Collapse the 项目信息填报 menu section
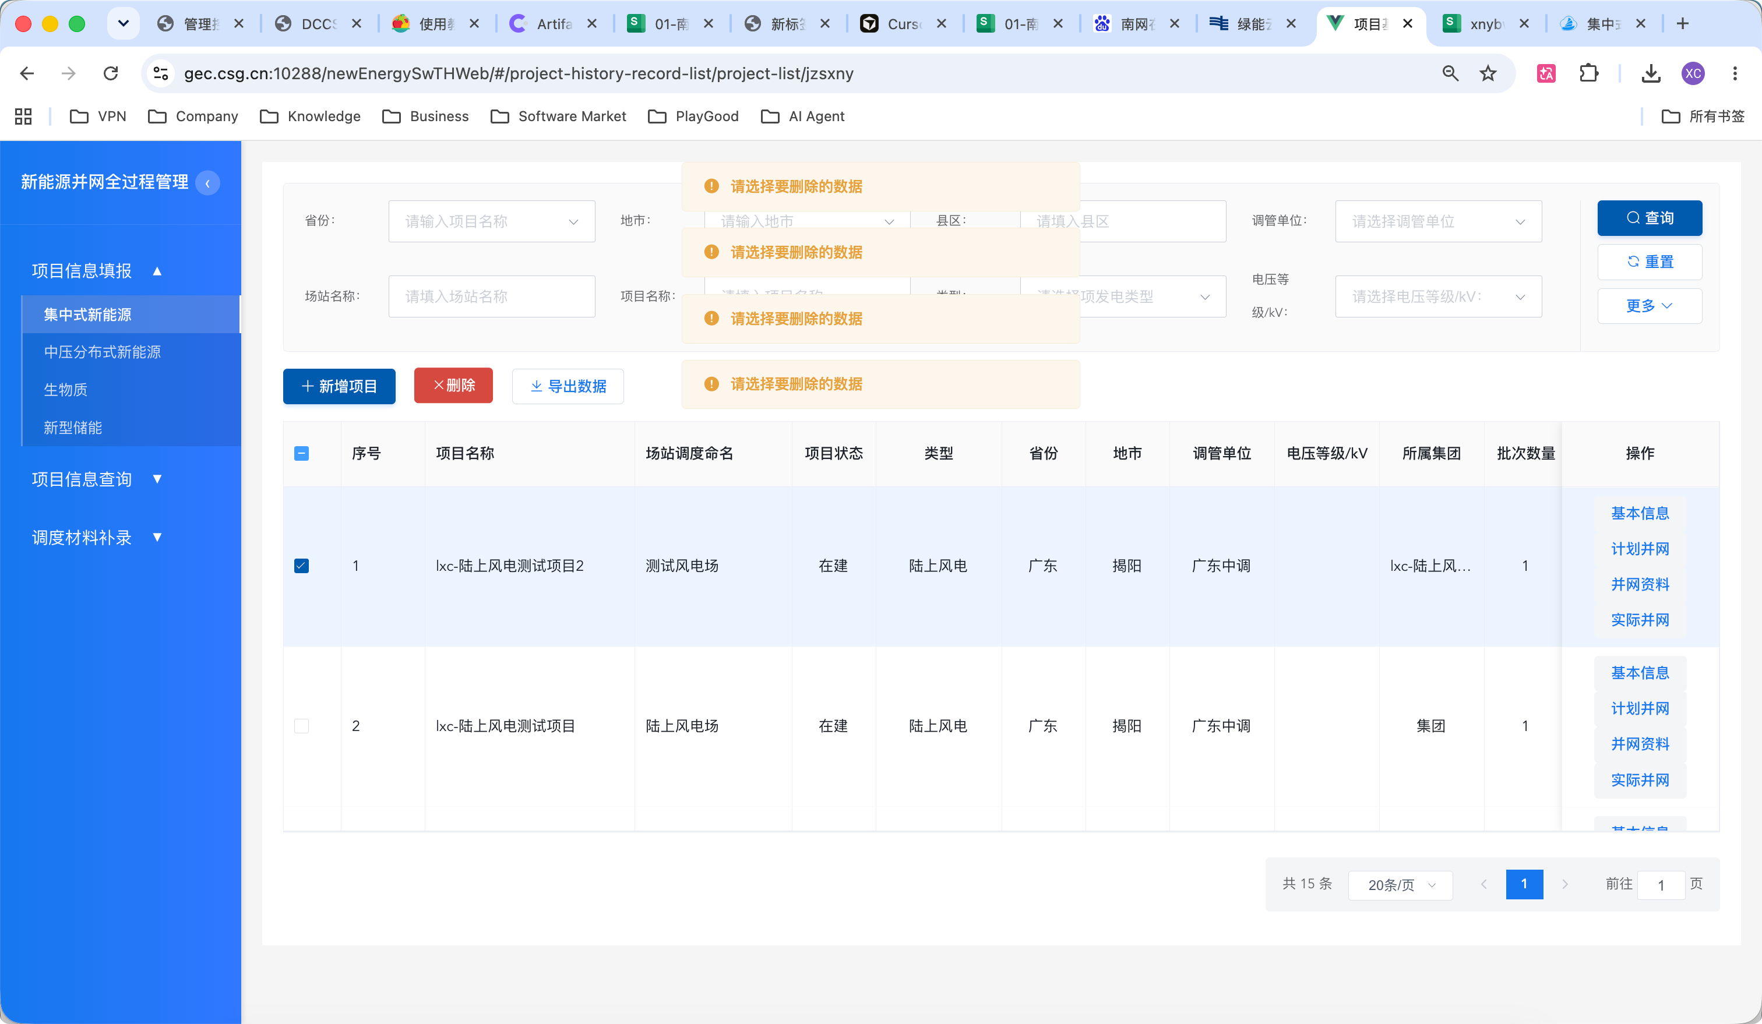 [97, 271]
